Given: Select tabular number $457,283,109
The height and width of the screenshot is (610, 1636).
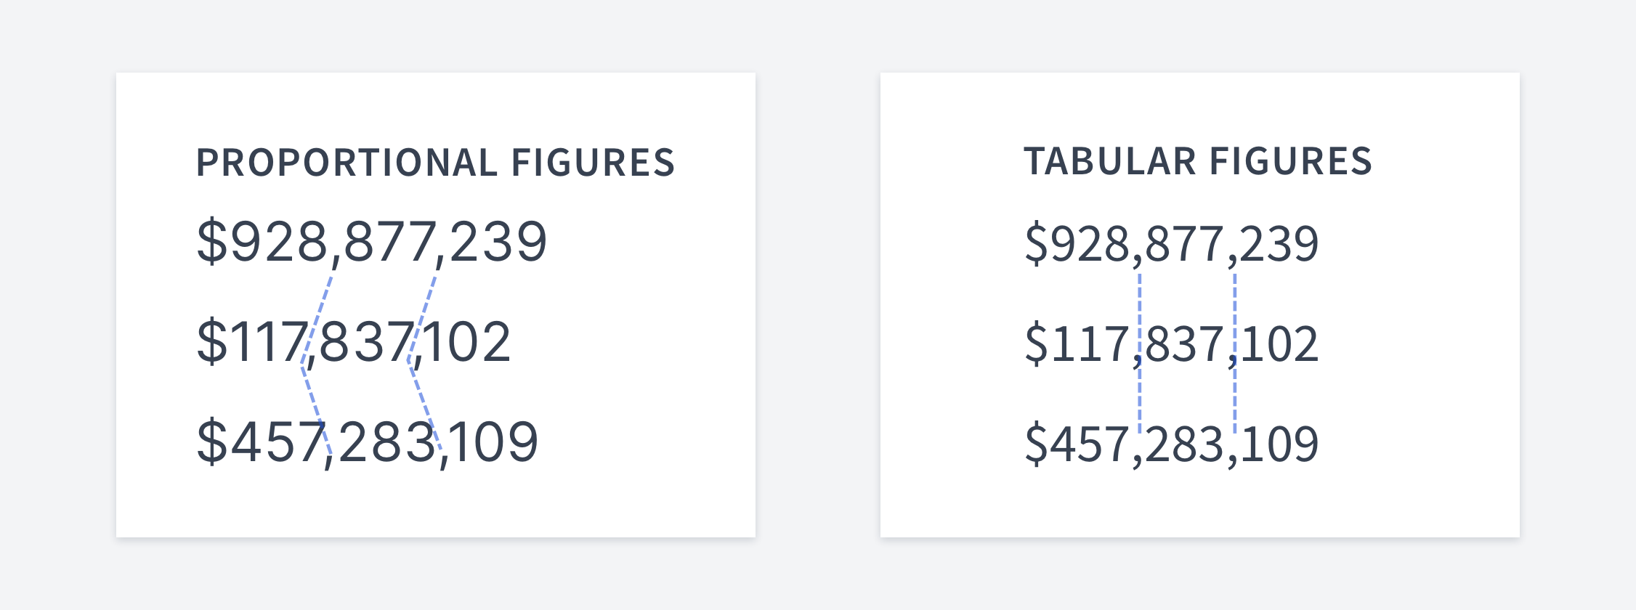Looking at the screenshot, I should 1171,445.
